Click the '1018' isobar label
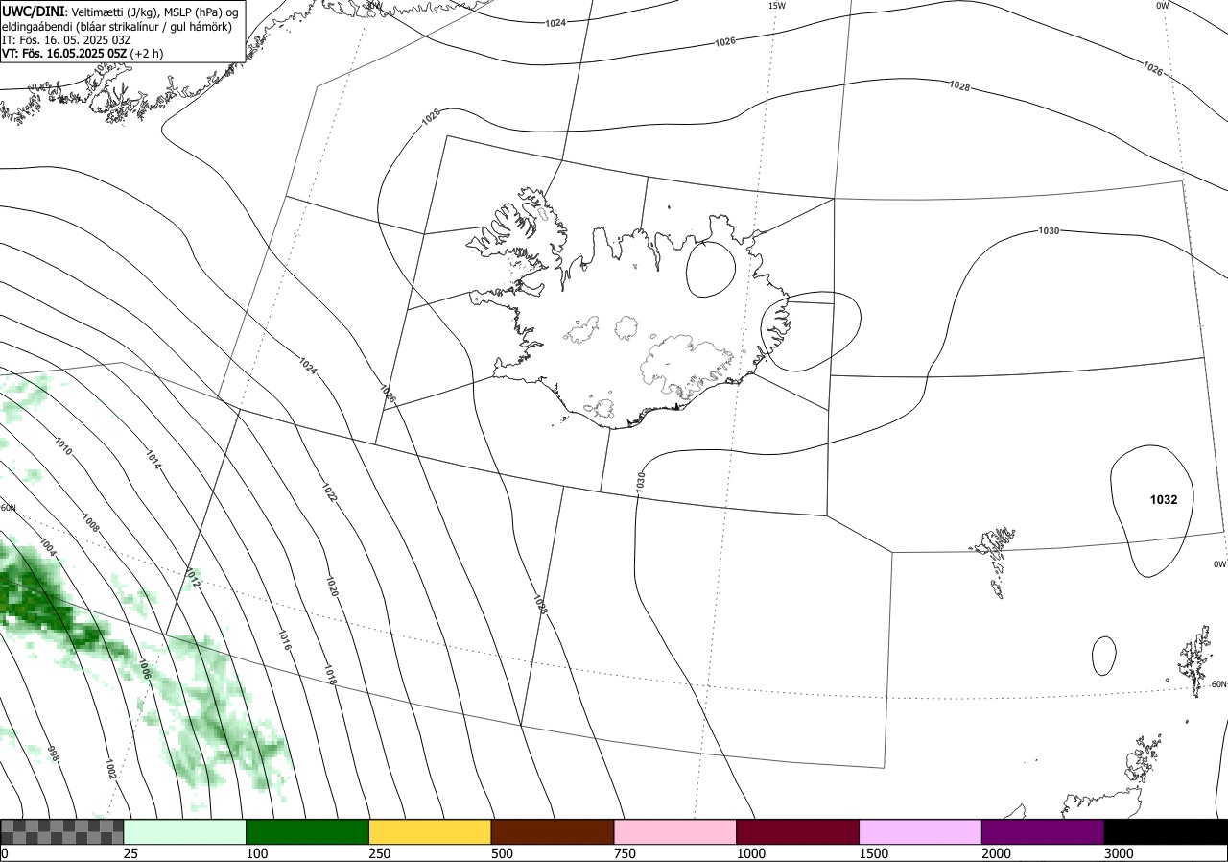 (x=330, y=675)
